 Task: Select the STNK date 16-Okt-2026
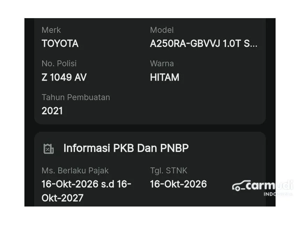coord(178,184)
